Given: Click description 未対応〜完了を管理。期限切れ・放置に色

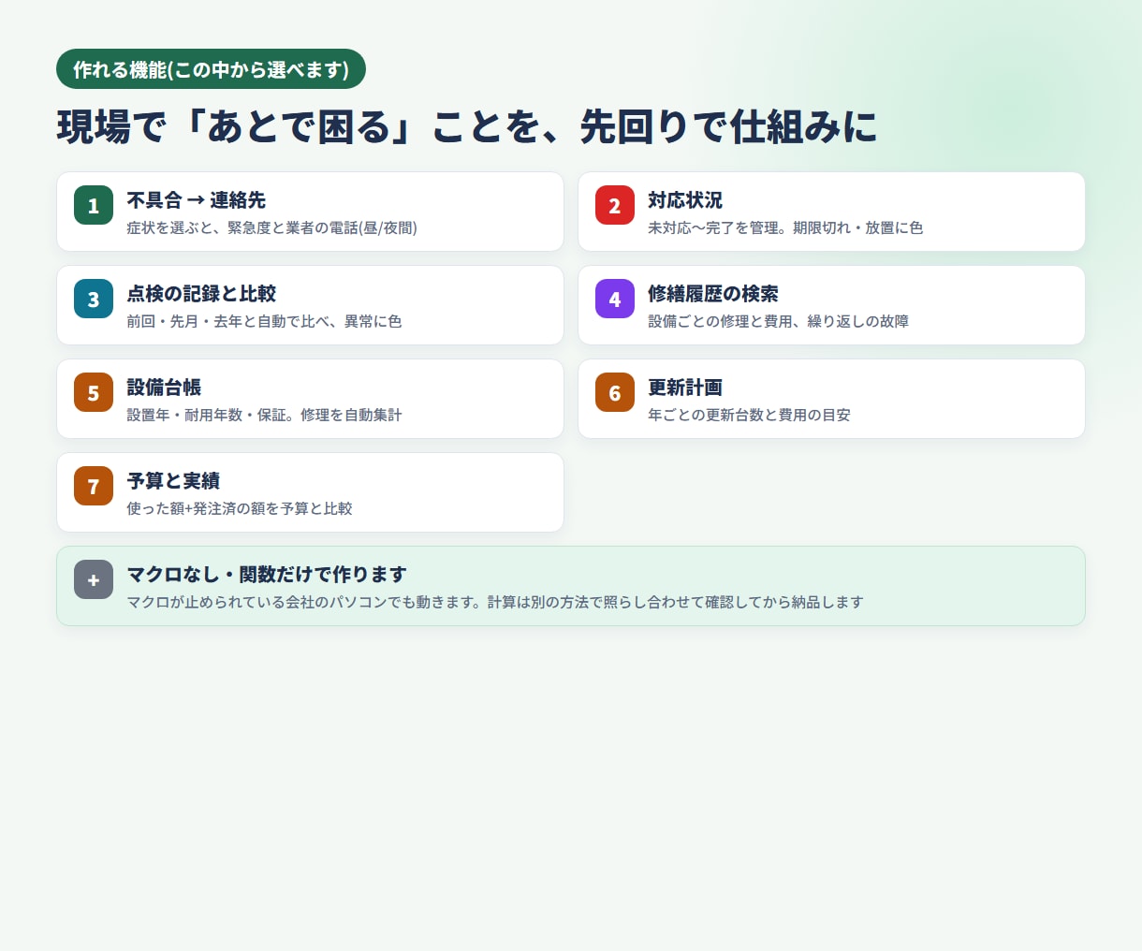Looking at the screenshot, I should [x=785, y=227].
